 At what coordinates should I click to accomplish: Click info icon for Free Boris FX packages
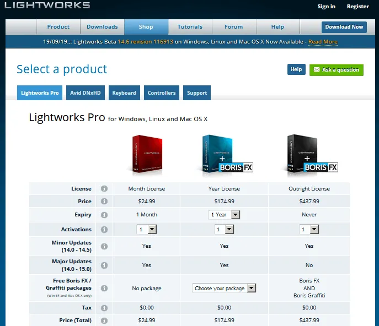tap(104, 288)
